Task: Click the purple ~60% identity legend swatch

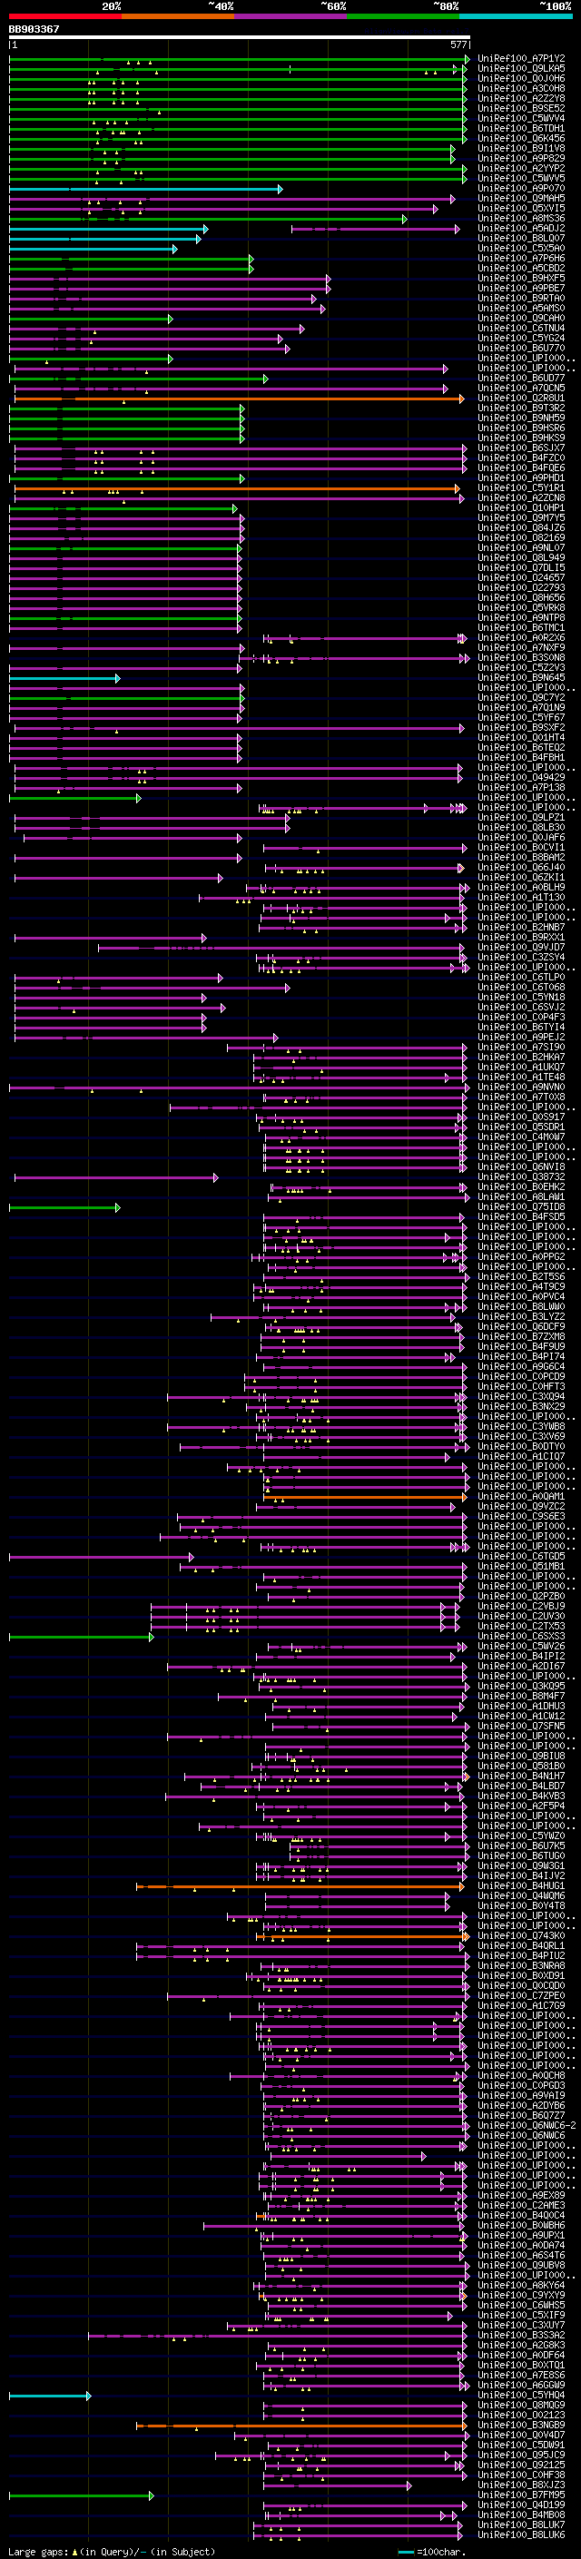Action: [291, 16]
